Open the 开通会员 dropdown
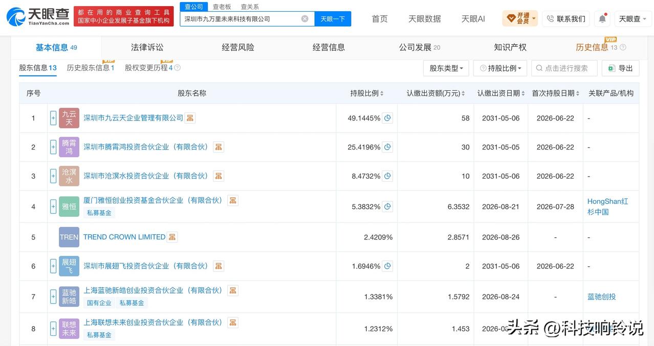 coord(519,19)
